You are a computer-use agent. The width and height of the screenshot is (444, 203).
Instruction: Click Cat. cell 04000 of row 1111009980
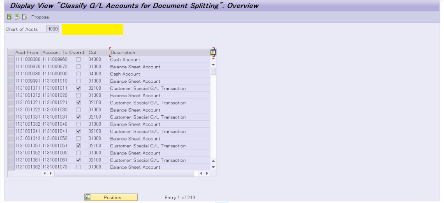[99, 74]
